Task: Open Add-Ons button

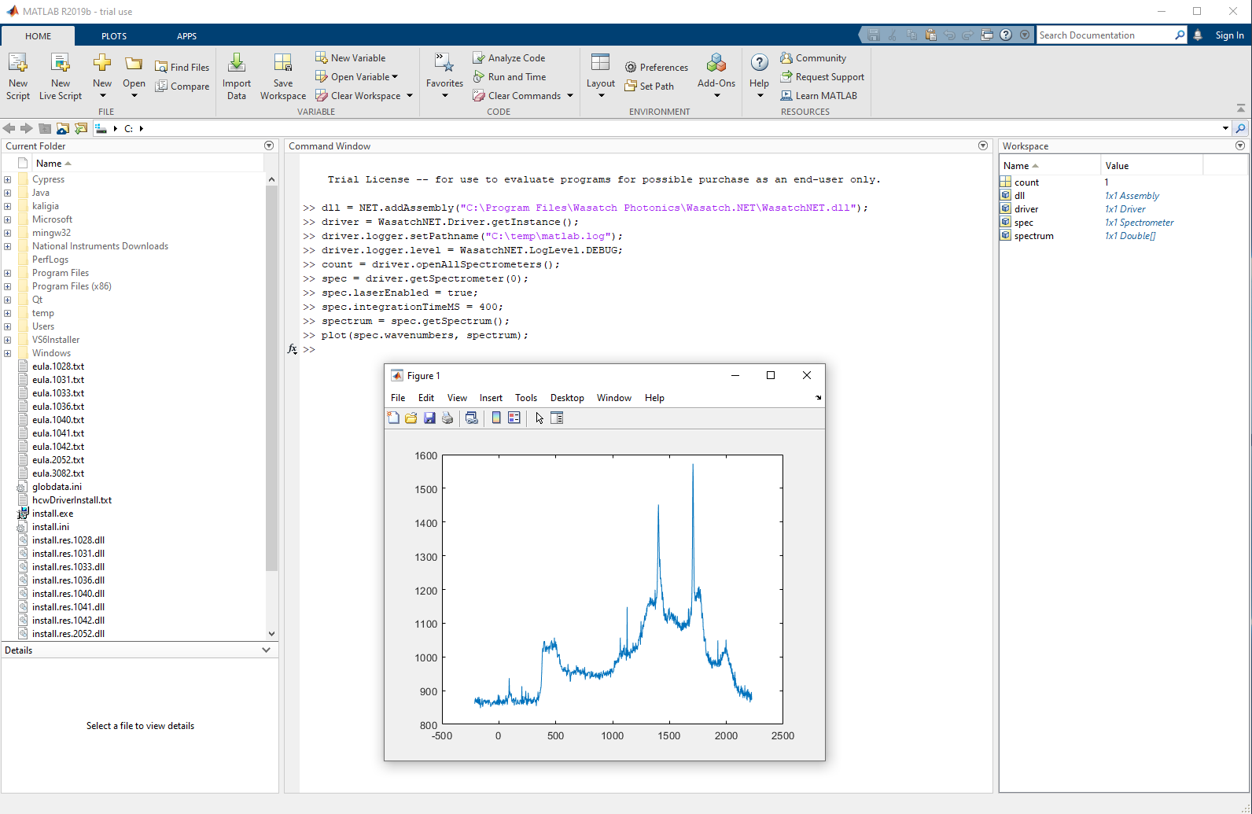Action: (x=716, y=76)
